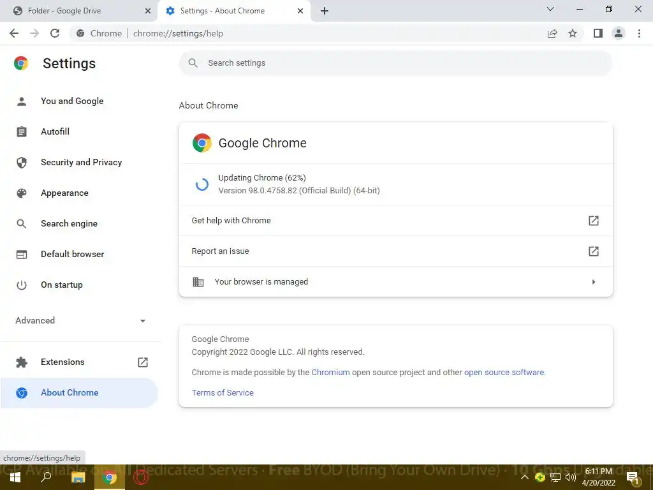
Task: Show hidden system tray icons
Action: tap(525, 477)
